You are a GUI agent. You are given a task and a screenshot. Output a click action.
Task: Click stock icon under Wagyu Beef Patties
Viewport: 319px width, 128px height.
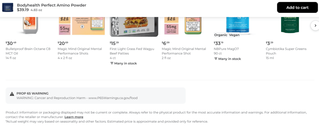pyautogui.click(x=112, y=63)
